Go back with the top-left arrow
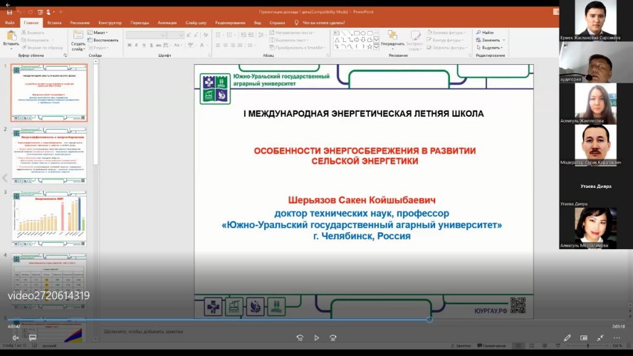The image size is (633, 356). point(7,5)
